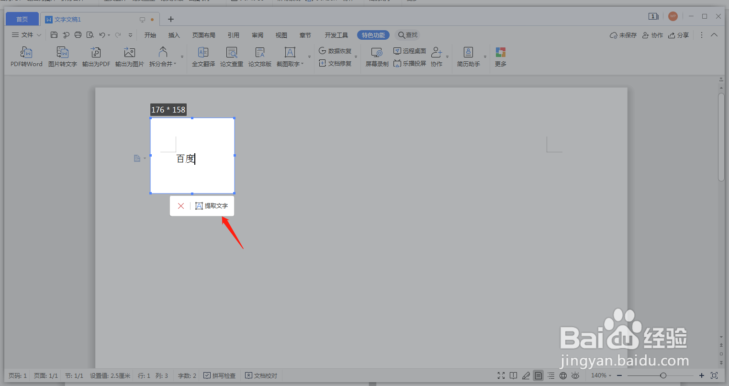Open the 审阅 ribbon tab
Image resolution: width=729 pixels, height=386 pixels.
tap(257, 34)
